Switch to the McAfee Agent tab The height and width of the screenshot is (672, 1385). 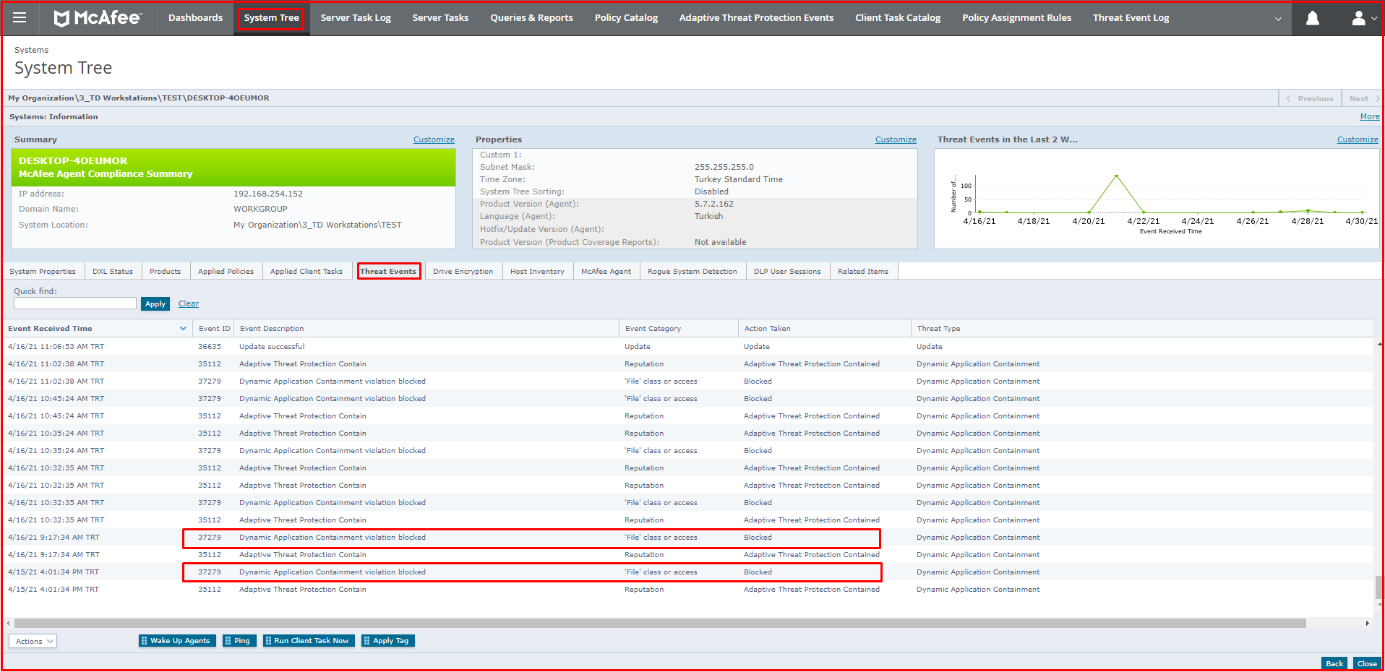[x=606, y=271]
